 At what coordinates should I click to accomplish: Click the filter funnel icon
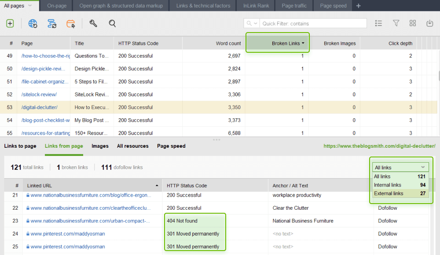[396, 23]
